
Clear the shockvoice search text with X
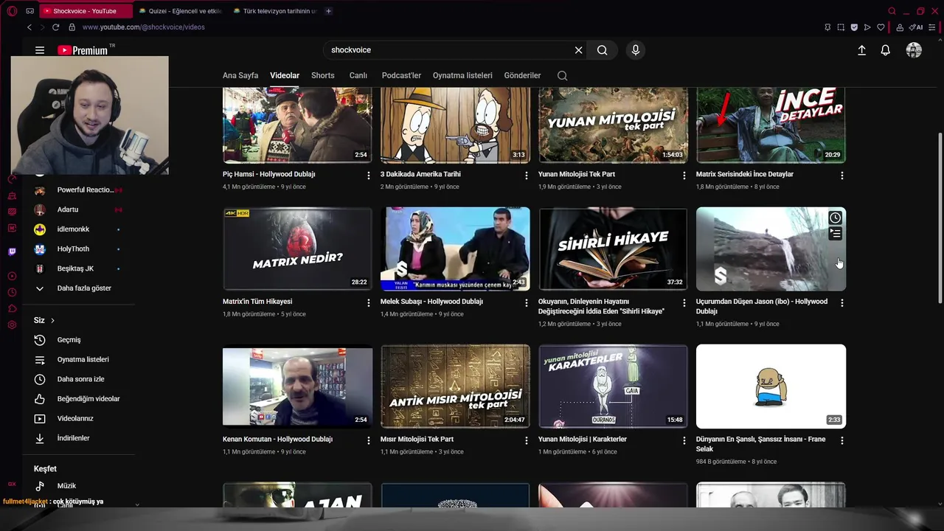click(578, 50)
